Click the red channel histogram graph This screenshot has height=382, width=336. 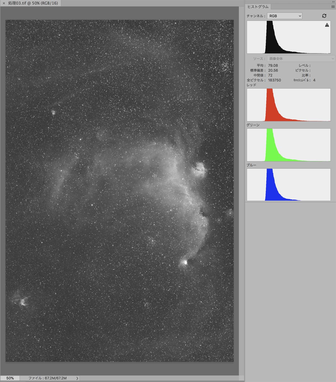pyautogui.click(x=289, y=105)
